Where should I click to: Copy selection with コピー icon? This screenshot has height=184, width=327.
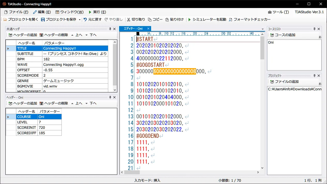(150, 20)
